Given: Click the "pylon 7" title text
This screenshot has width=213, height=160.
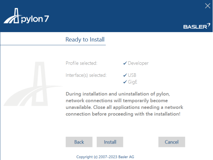Looking at the screenshot, I should pyautogui.click(x=36, y=19).
